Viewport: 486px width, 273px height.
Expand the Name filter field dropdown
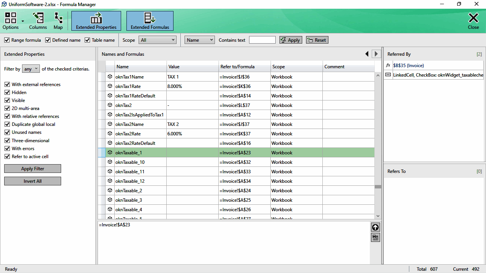200,40
